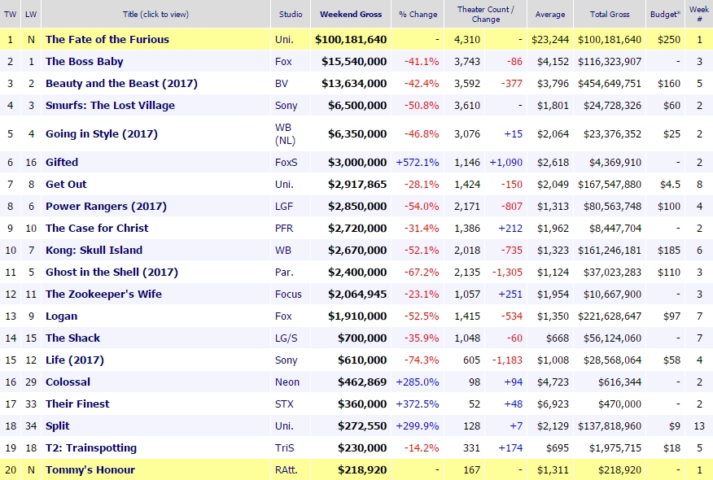Open the Logan movie link
Viewport: 713px width, 480px height.
click(61, 316)
